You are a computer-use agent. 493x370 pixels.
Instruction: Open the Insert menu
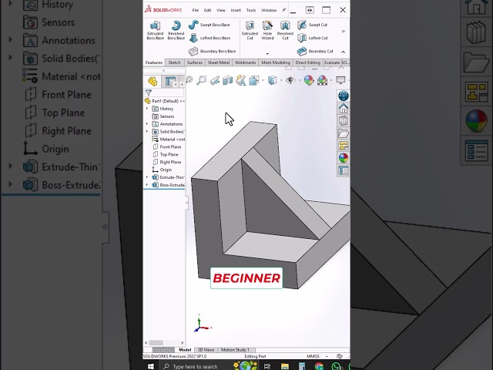pyautogui.click(x=236, y=10)
